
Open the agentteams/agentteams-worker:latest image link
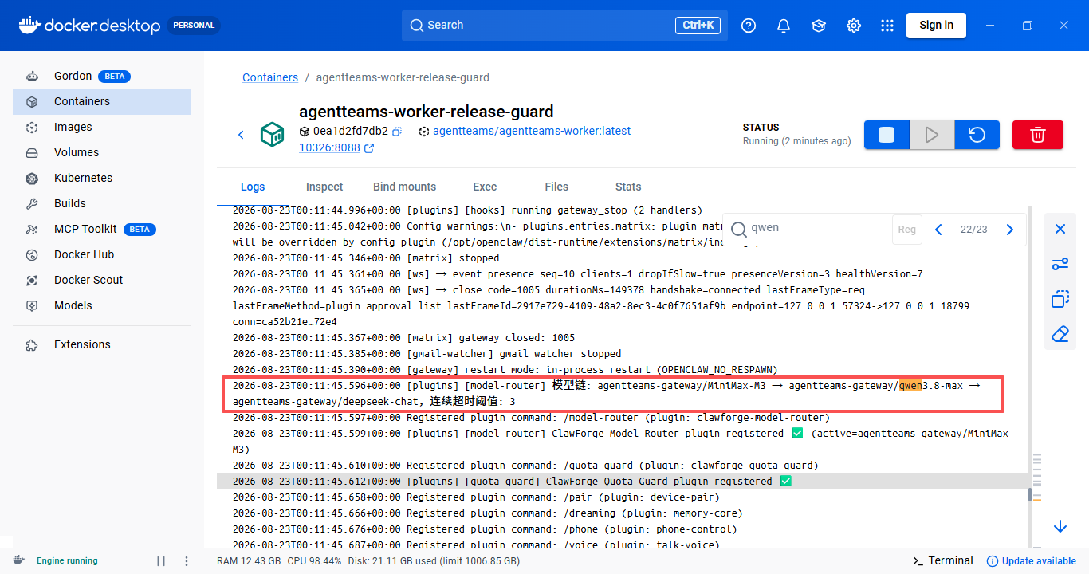(532, 131)
